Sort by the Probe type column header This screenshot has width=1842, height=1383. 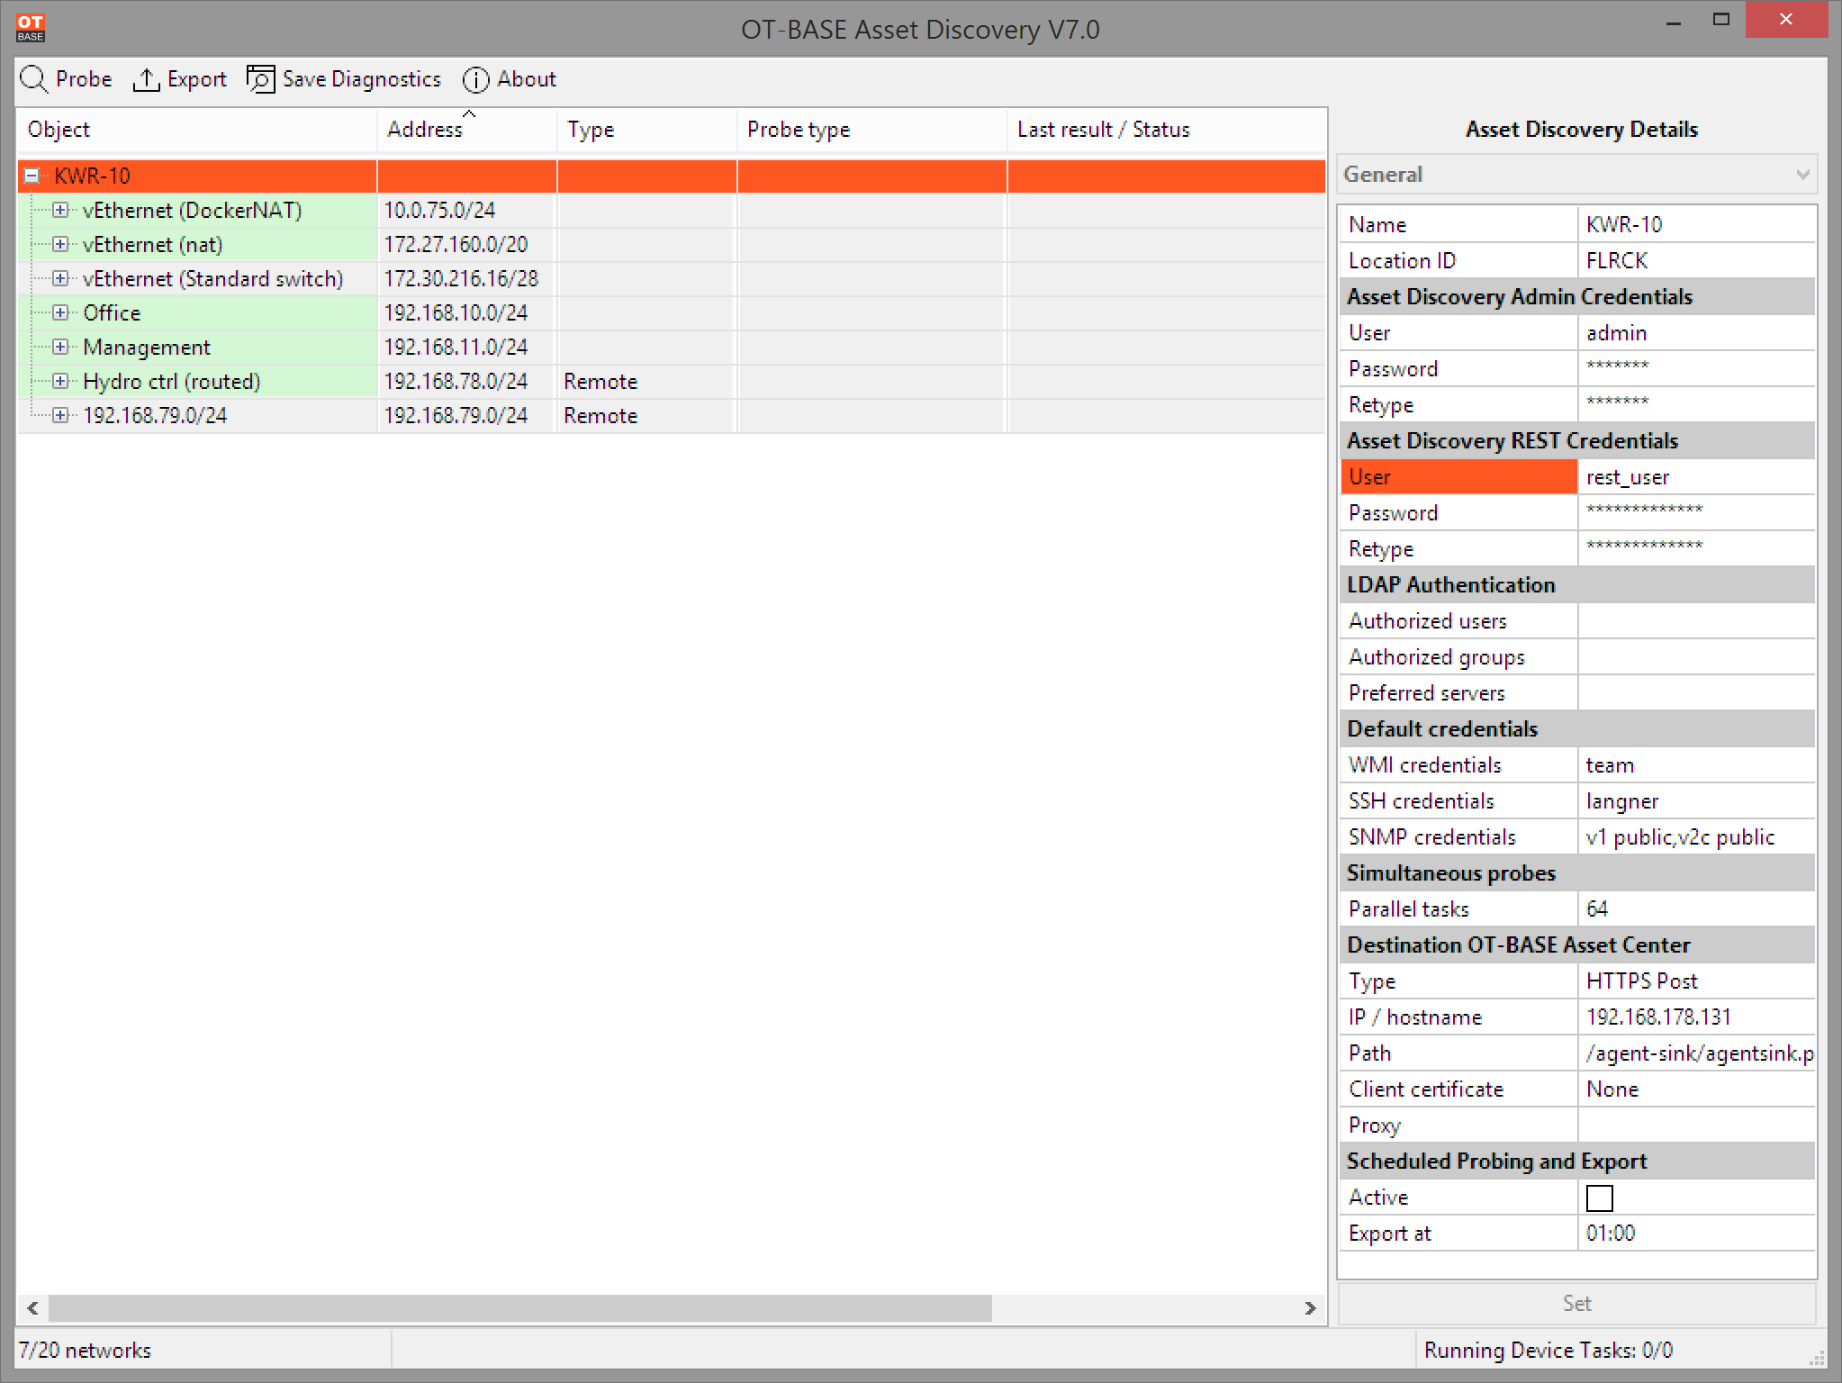872,130
